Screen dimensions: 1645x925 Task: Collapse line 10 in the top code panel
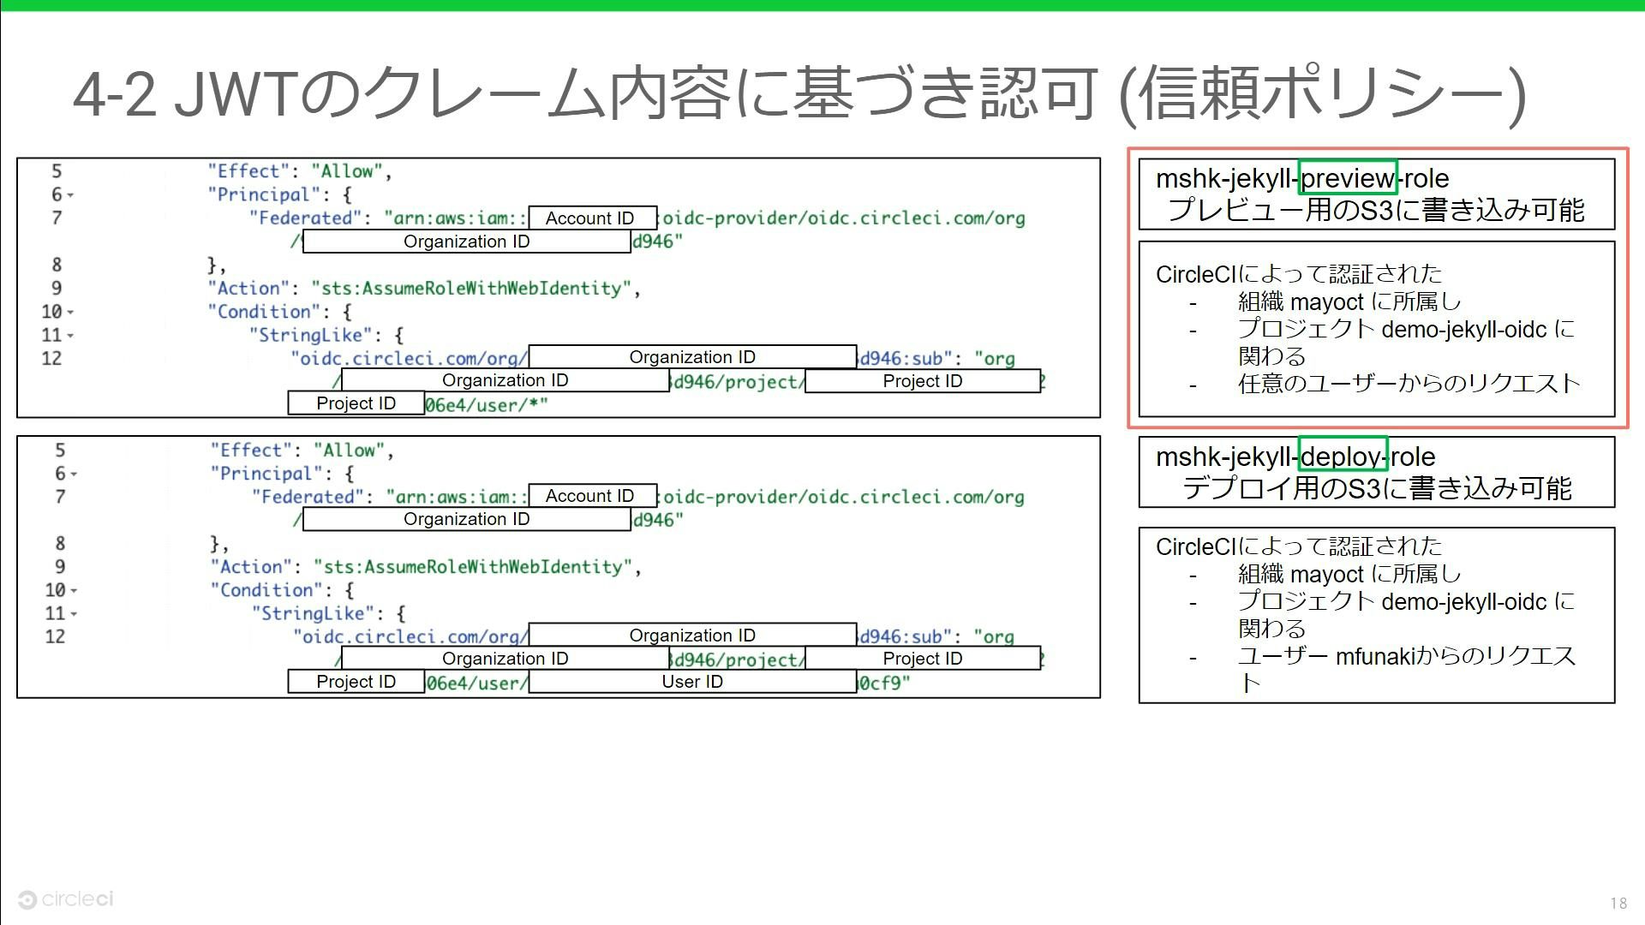click(71, 313)
